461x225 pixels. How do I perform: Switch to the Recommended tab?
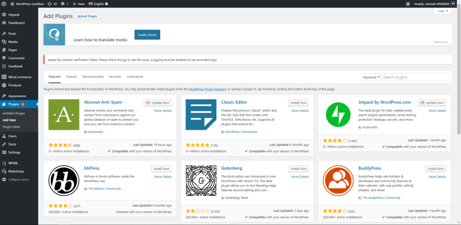[x=93, y=77]
